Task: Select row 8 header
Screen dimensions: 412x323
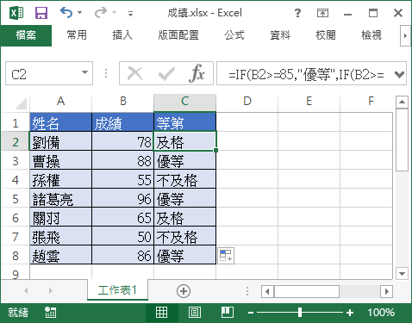Action: [x=16, y=256]
